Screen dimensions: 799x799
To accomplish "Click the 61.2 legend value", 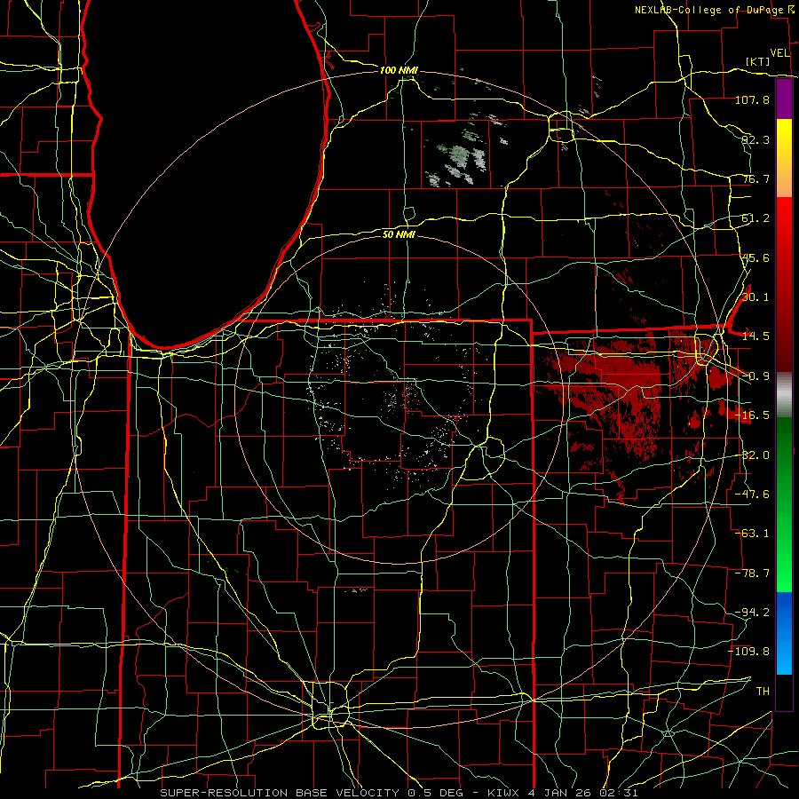I will coord(755,218).
